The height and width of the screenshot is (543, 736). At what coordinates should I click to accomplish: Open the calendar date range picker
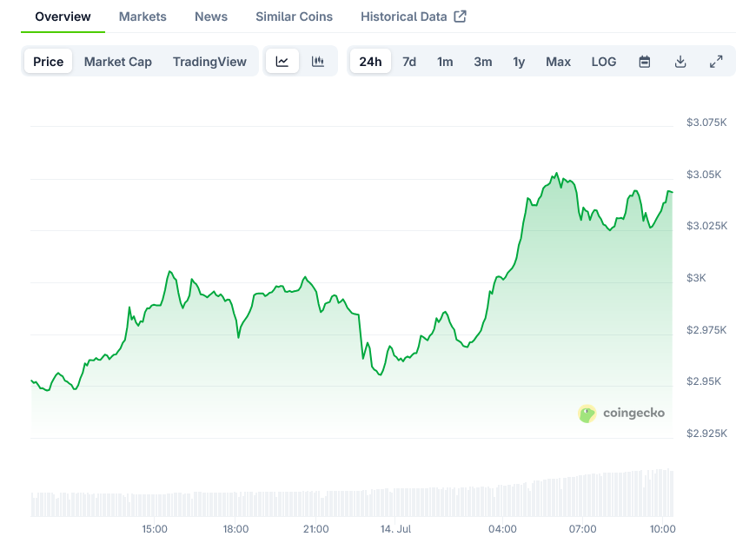coord(644,61)
